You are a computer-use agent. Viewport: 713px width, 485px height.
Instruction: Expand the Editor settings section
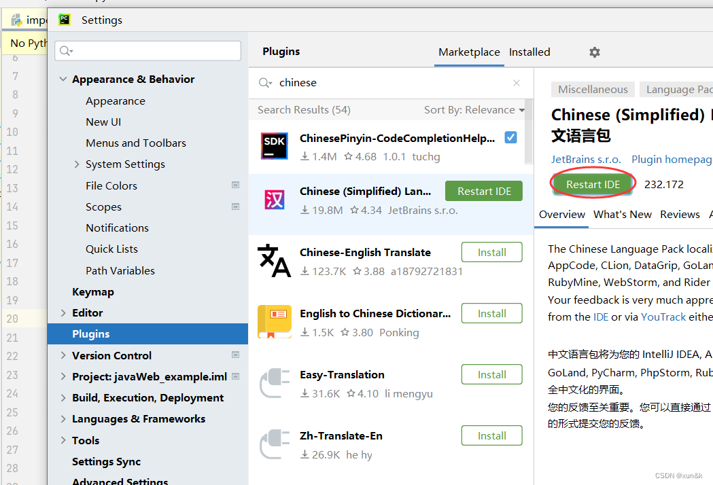(63, 312)
